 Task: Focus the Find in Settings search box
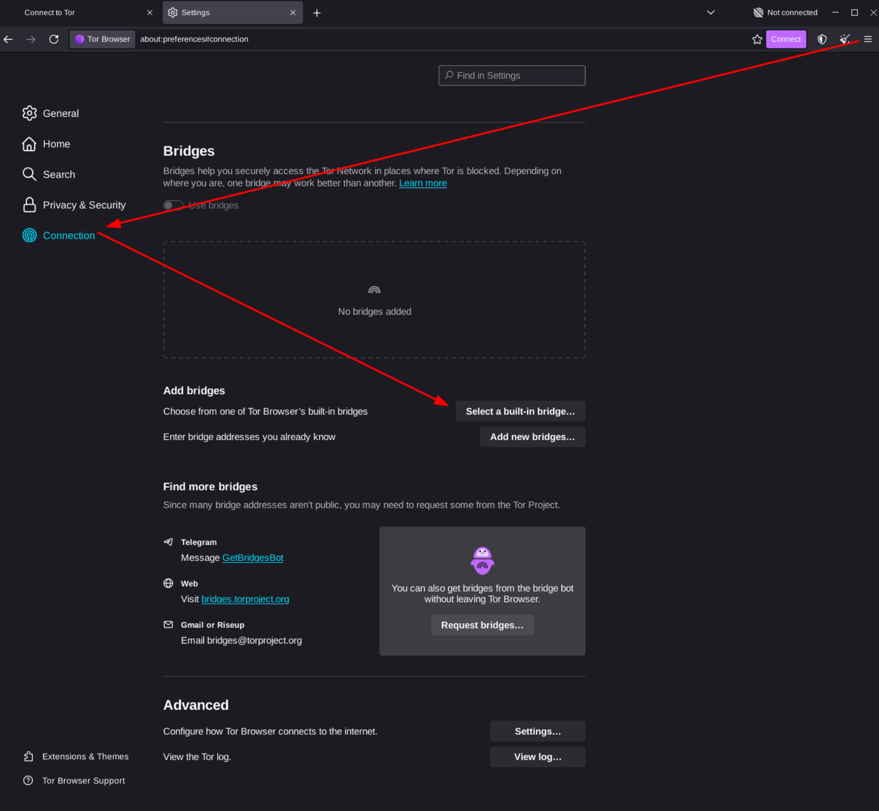coord(512,75)
